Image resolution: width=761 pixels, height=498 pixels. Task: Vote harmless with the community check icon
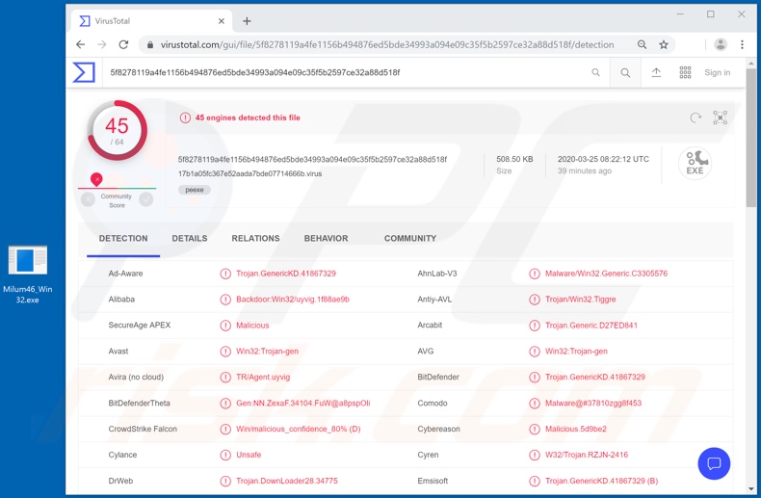[x=145, y=199]
